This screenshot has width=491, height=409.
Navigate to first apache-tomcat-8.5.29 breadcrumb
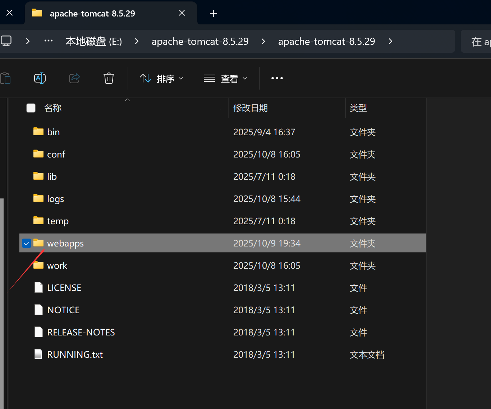(x=200, y=41)
